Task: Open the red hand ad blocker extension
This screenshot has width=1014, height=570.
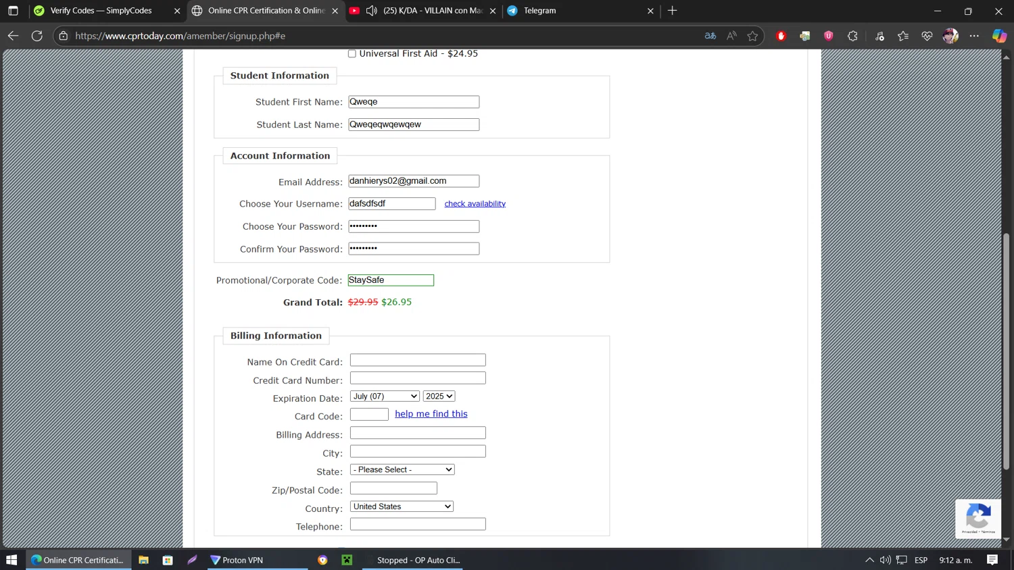Action: (x=781, y=36)
